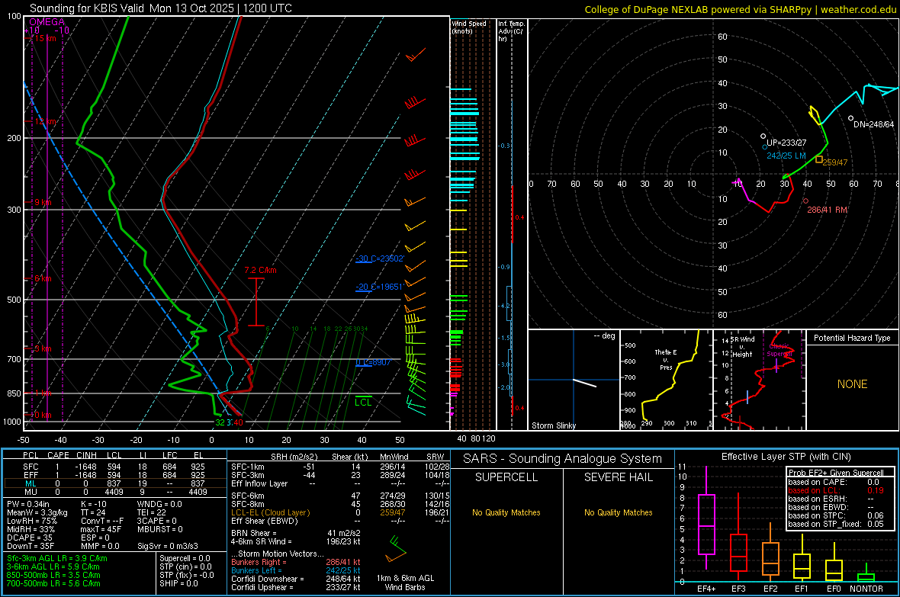
Task: Click the SHIP = 0.0 value
Action: [178, 583]
